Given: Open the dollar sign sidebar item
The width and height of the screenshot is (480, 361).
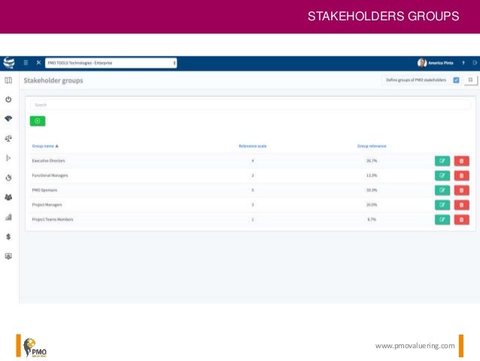Looking at the screenshot, I should click(8, 236).
